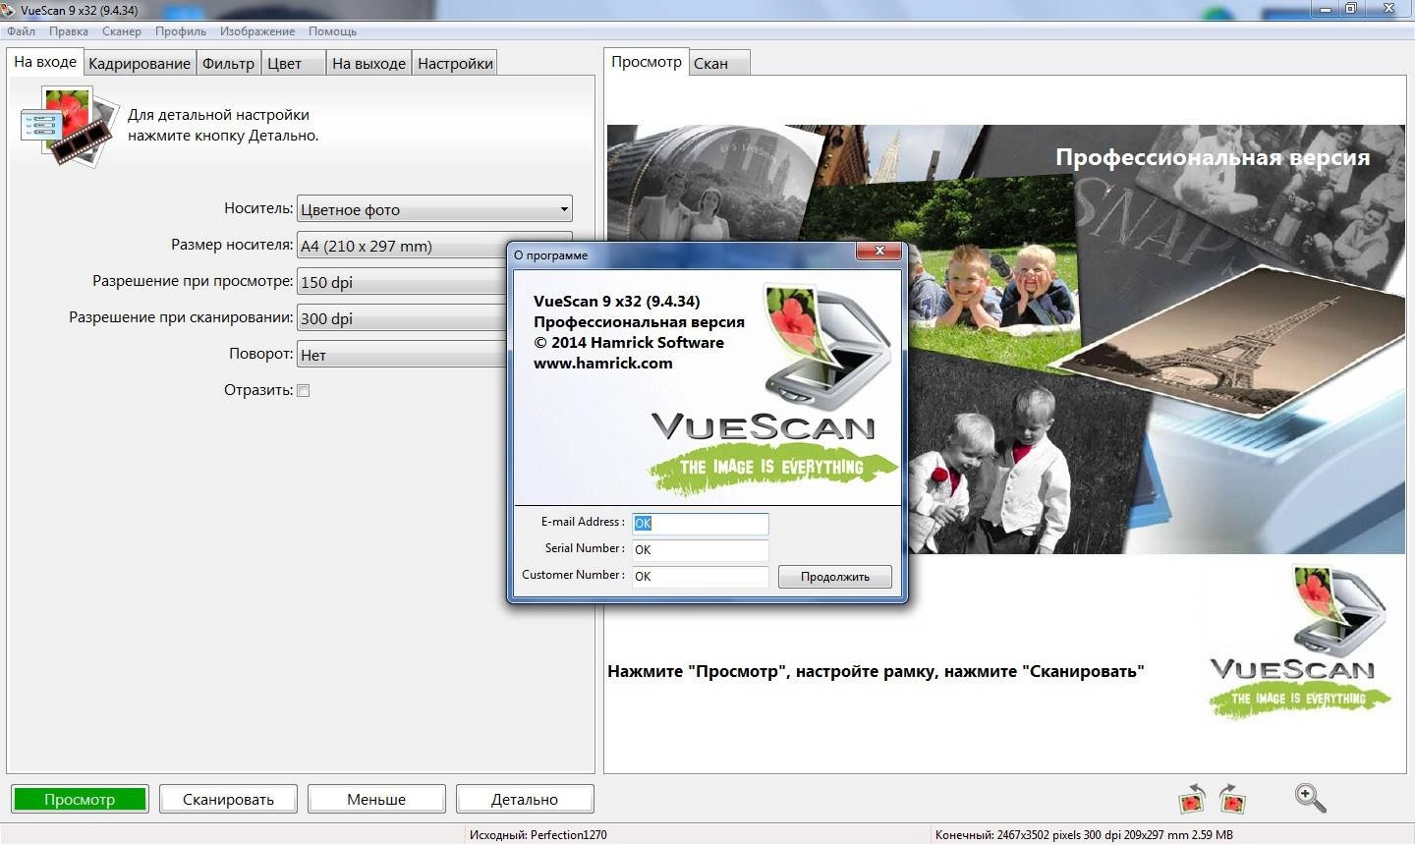The image size is (1415, 845).
Task: Click the Детально button
Action: [525, 799]
